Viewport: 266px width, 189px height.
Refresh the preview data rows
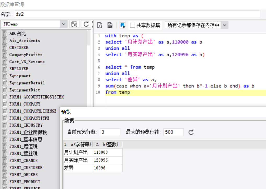(x=191, y=132)
